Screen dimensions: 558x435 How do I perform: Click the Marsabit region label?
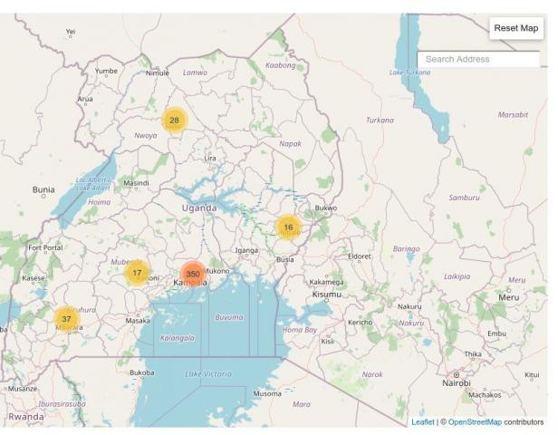click(513, 114)
